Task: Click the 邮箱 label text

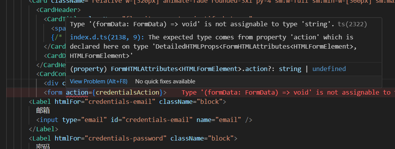Action: click(43, 111)
